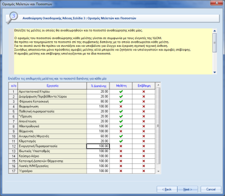This screenshot has height=196, width=225.
Task: Click Επίβλεψη red X for Παθητική πυροπροστασία
Action: pyautogui.click(x=144, y=111)
